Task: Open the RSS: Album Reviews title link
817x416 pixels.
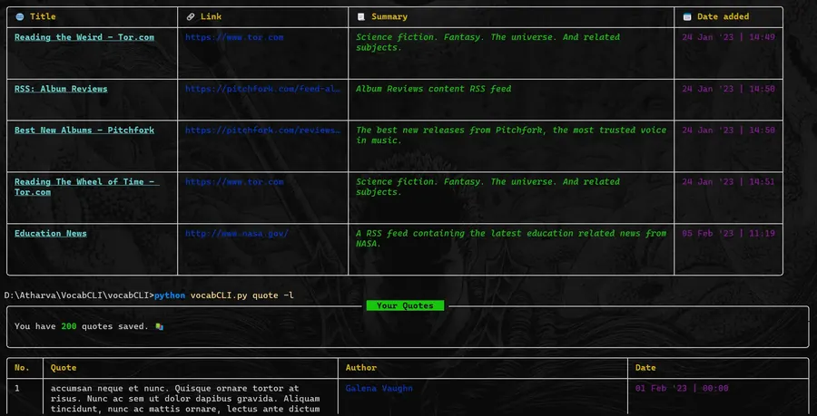Action: coord(61,89)
